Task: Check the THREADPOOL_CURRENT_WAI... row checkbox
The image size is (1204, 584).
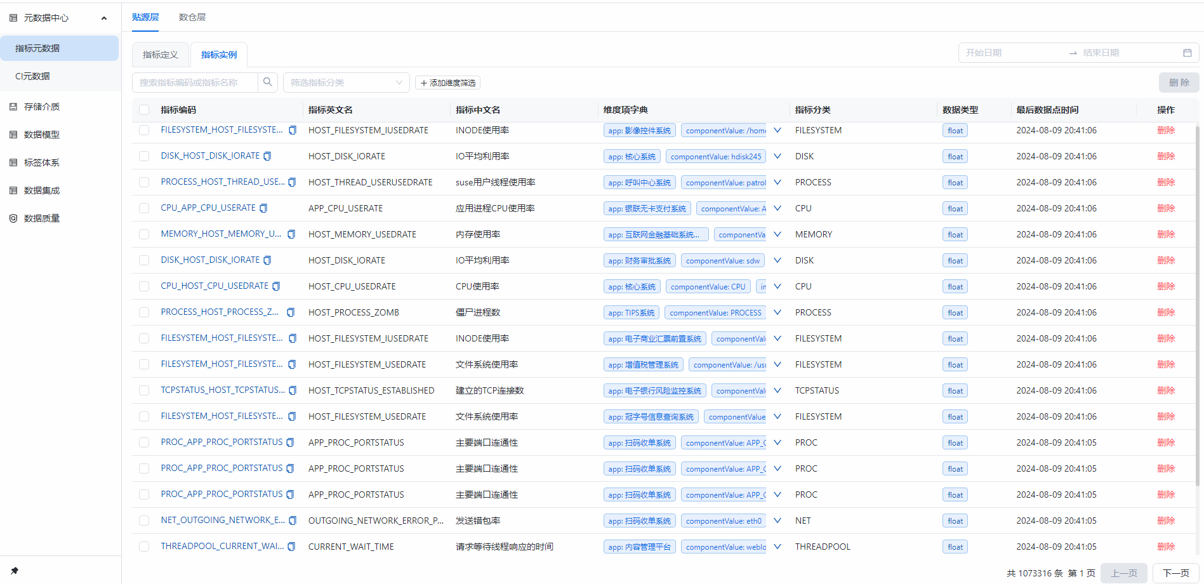Action: click(x=144, y=547)
